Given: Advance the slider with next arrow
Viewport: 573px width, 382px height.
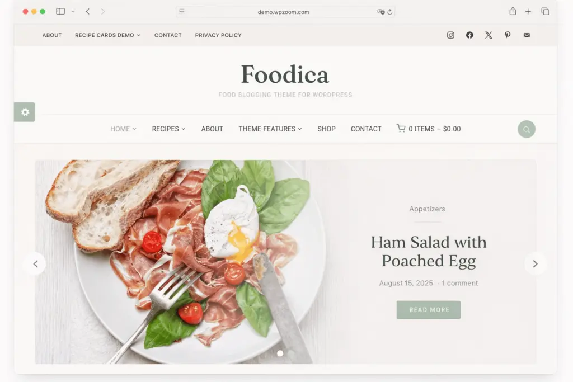Looking at the screenshot, I should [x=536, y=263].
